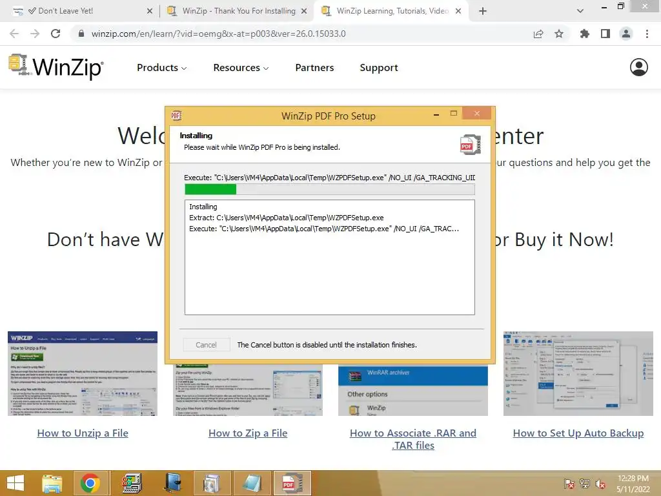Open the notepad taskbar icon
The height and width of the screenshot is (496, 661).
[x=252, y=483]
